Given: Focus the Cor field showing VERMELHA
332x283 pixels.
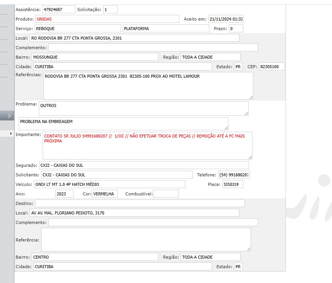Looking at the screenshot, I should [105, 194].
